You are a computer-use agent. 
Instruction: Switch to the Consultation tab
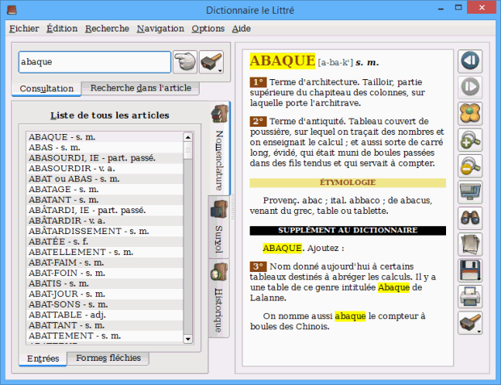click(47, 89)
